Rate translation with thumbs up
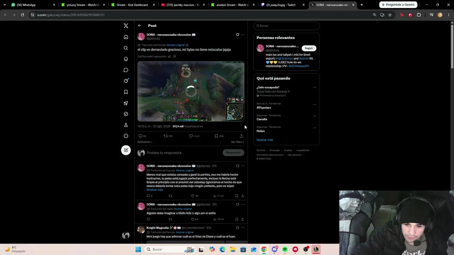Screen dimensions: 454x255 [x=170, y=57]
